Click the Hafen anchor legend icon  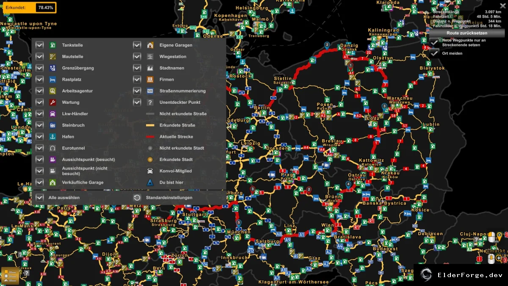click(x=52, y=136)
